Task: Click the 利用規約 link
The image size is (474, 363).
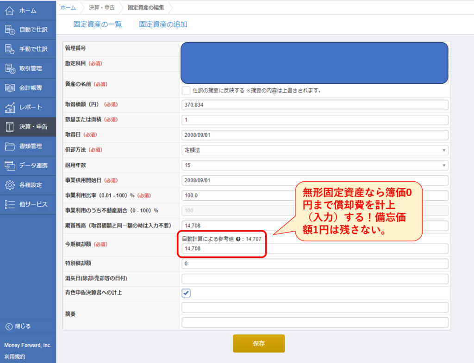Action: pos(14,357)
